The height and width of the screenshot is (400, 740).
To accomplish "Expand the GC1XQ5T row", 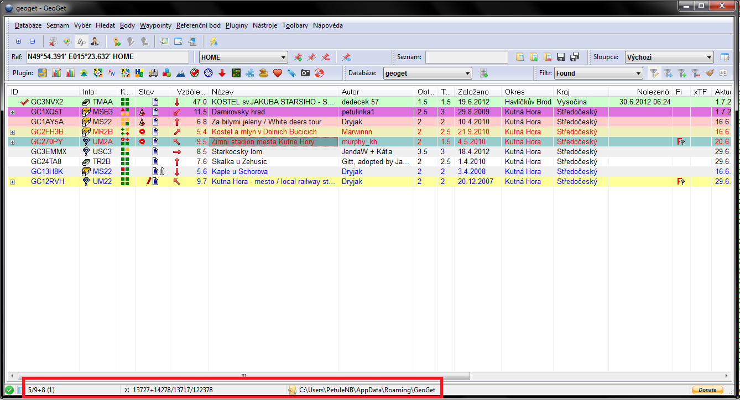I will point(12,112).
